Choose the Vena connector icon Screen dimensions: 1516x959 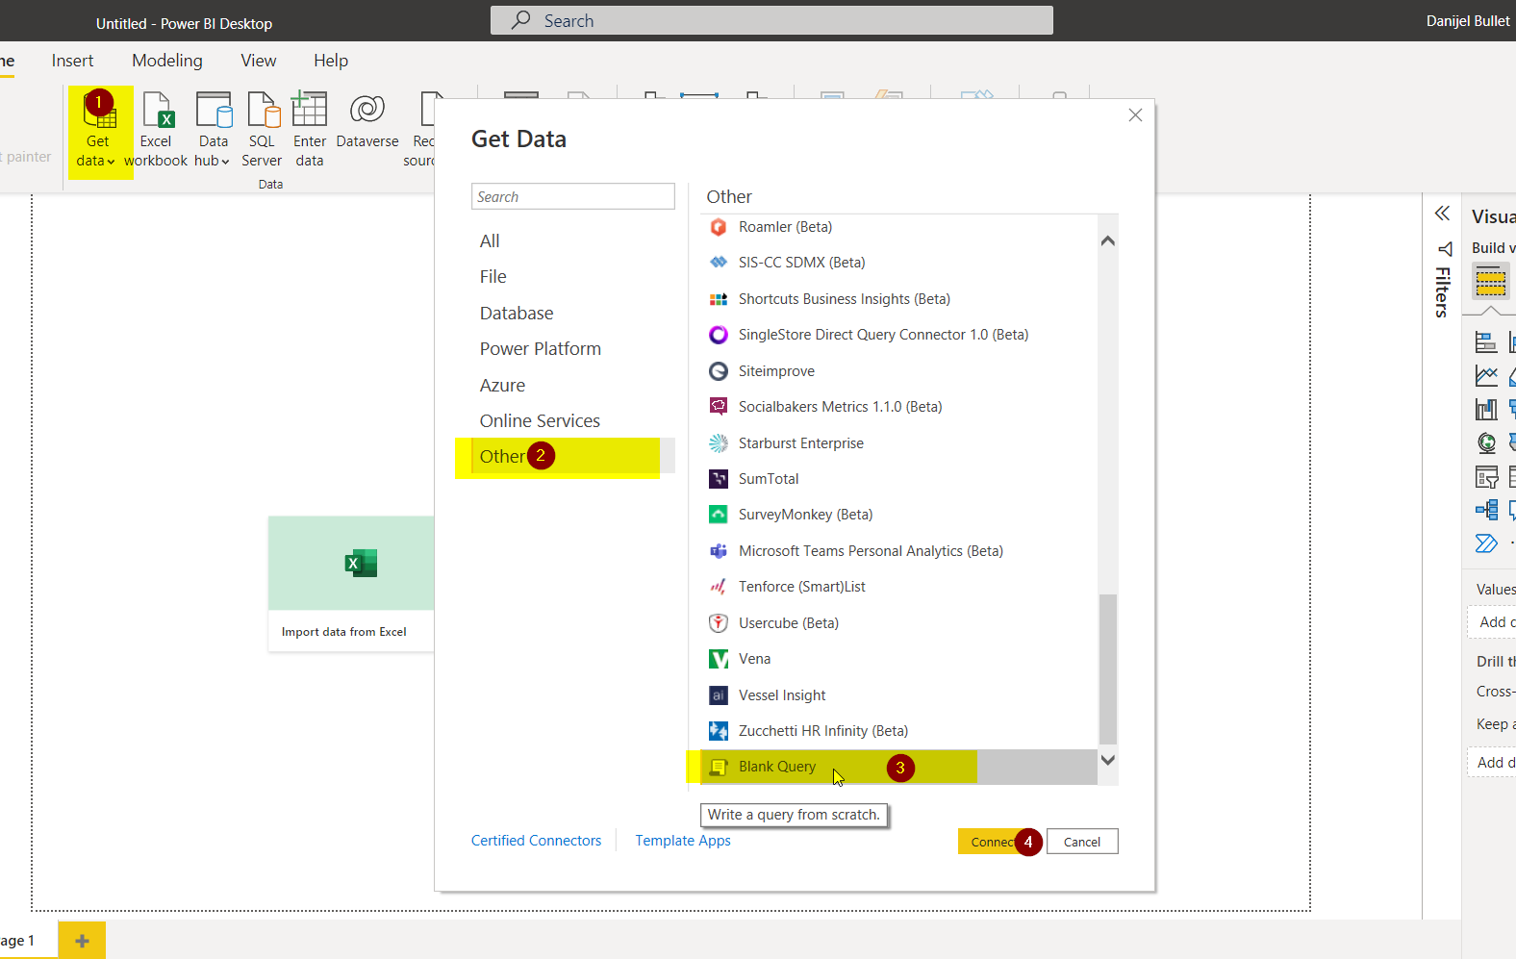click(719, 659)
